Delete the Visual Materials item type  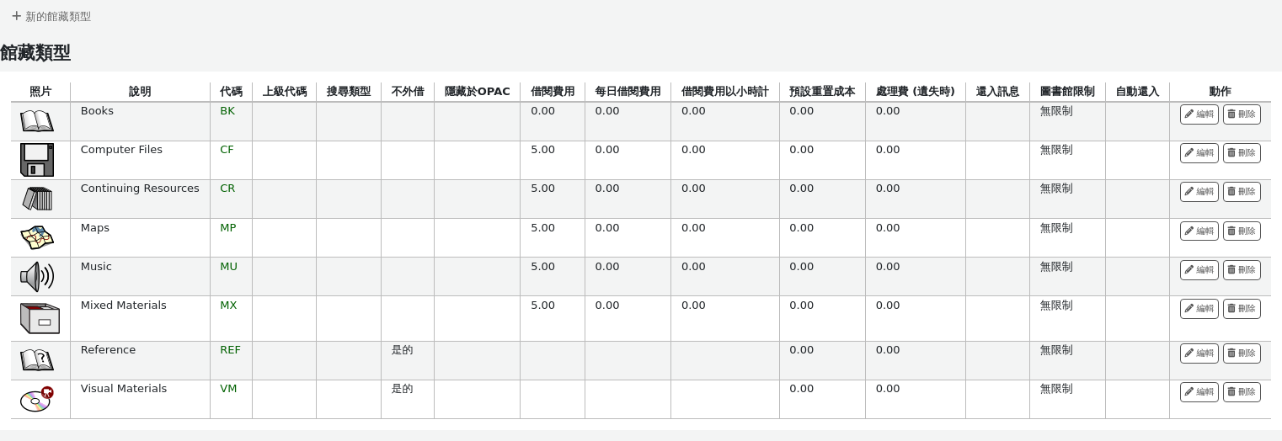click(1242, 392)
